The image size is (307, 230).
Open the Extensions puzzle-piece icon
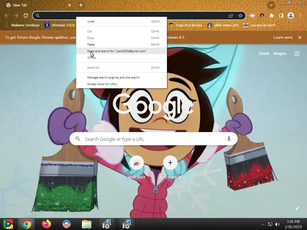point(272,16)
